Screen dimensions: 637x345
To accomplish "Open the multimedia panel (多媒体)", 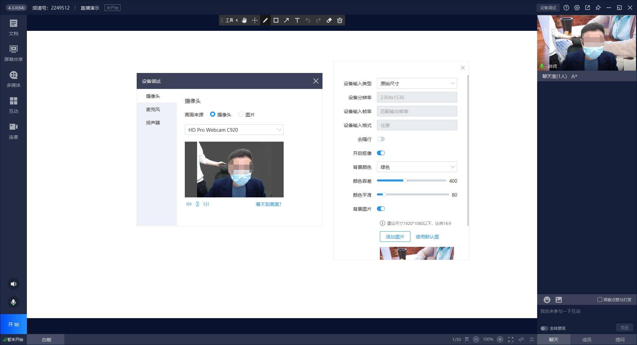I will [x=13, y=79].
